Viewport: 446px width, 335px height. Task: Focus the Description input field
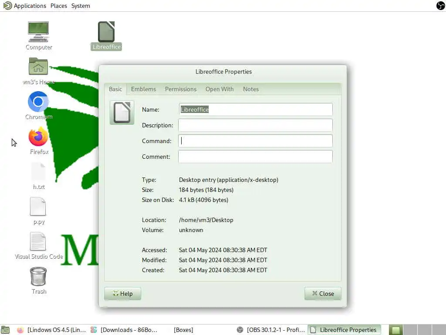point(255,125)
